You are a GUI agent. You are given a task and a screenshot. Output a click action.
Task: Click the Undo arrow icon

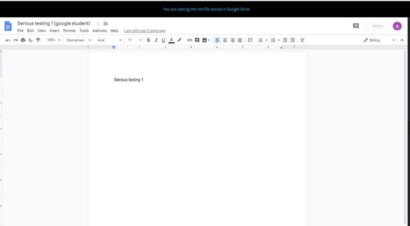coord(8,40)
